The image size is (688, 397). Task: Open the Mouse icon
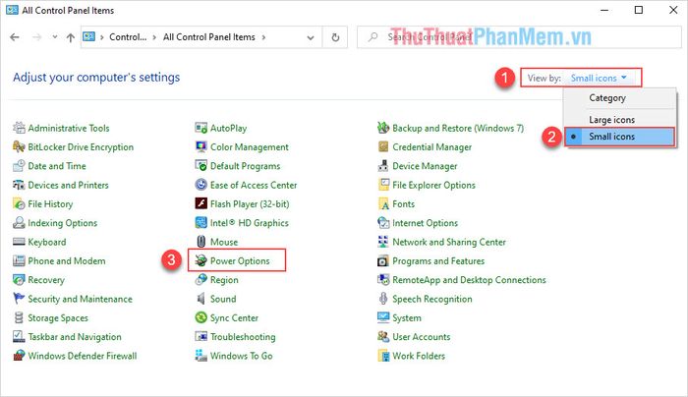pyautogui.click(x=201, y=242)
